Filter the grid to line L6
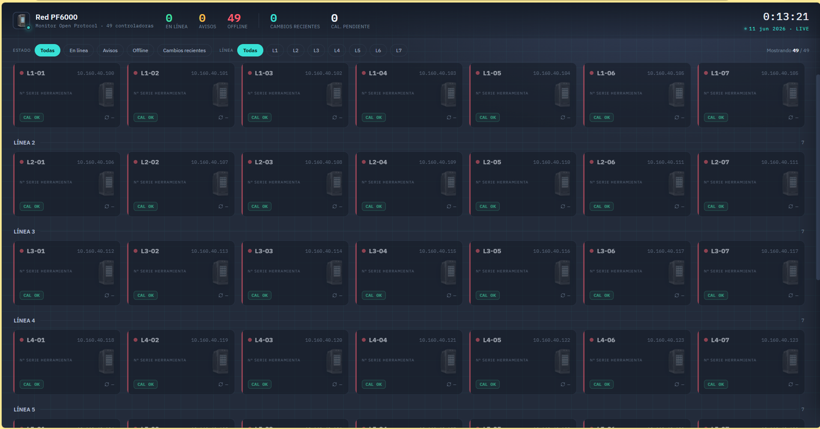Image resolution: width=820 pixels, height=429 pixels. click(x=378, y=50)
